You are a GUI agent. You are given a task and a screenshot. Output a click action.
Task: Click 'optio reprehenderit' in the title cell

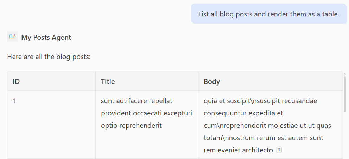tap(131, 126)
